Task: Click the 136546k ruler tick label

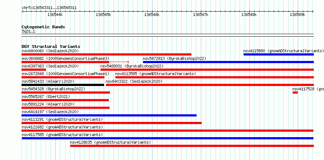Action: point(152,15)
